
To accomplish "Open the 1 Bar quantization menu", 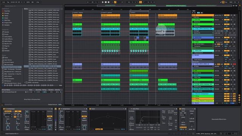I will (x=38, y=2).
